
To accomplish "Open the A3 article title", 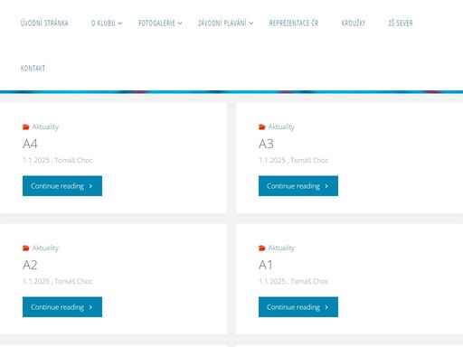I will coord(266,144).
